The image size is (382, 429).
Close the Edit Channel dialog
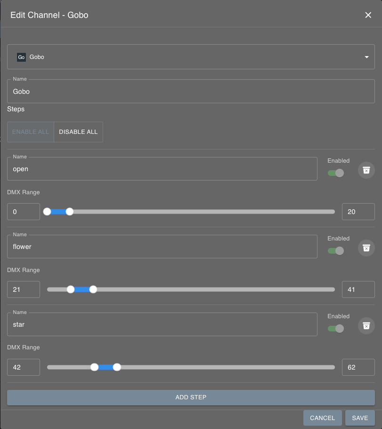(368, 15)
